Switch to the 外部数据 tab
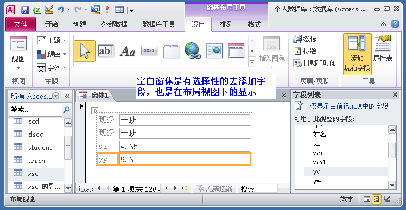 tap(115, 24)
